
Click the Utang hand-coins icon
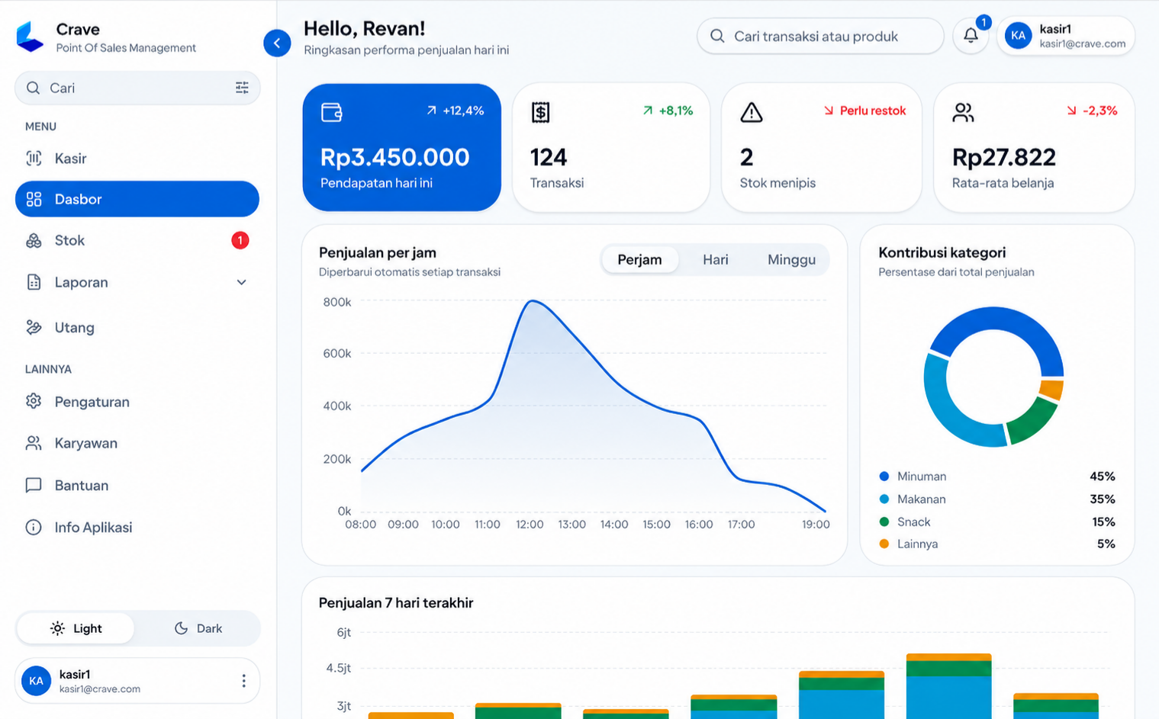pyautogui.click(x=34, y=327)
